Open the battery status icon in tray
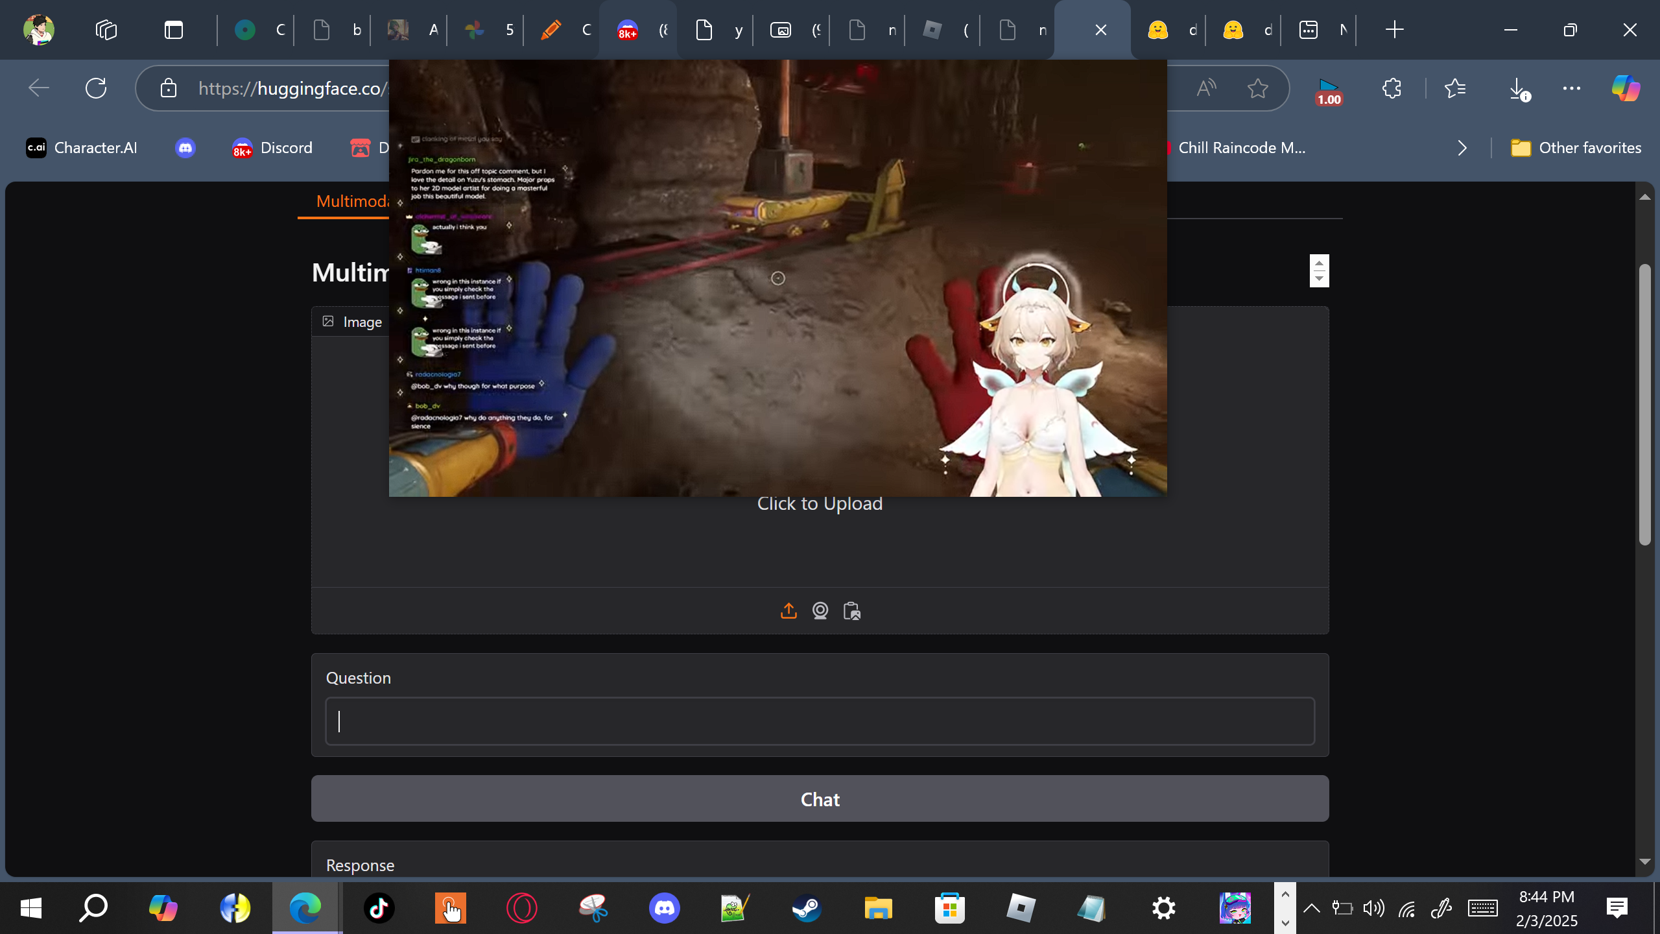Viewport: 1660px width, 934px height. (x=1342, y=908)
